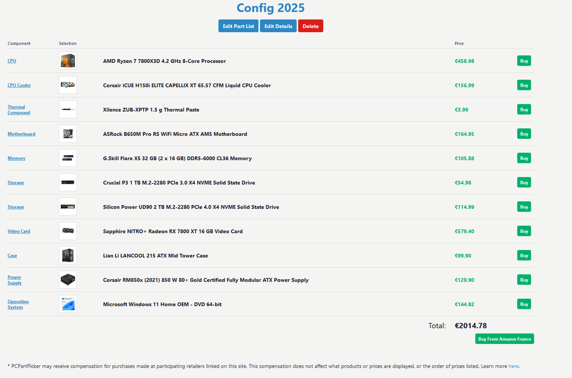Click the G.Skill Flare X5 32 GB name
Image resolution: width=572 pixels, height=378 pixels.
pos(177,158)
